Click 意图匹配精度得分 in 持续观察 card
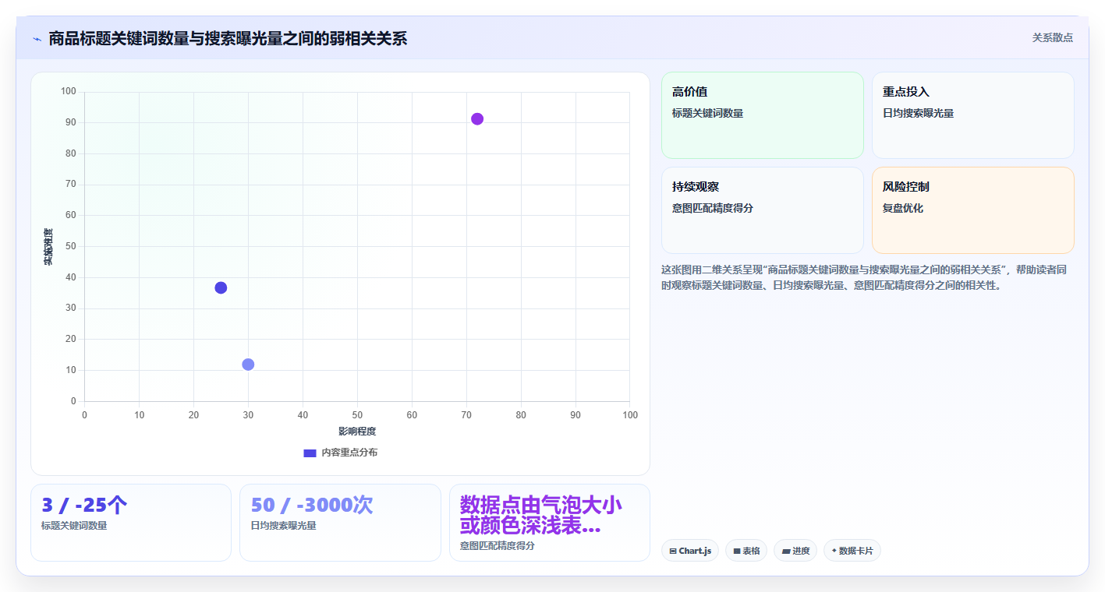Viewport: 1105px width, 592px height. 713,209
